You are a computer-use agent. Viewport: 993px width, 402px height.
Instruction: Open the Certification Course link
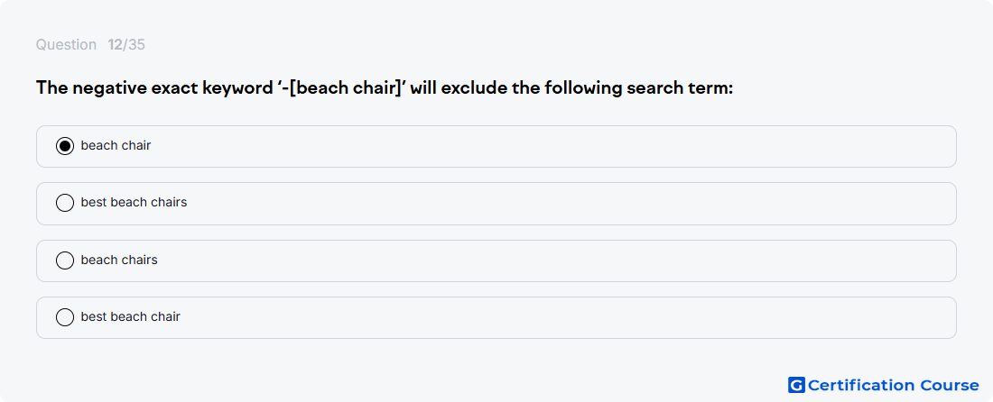tap(893, 385)
